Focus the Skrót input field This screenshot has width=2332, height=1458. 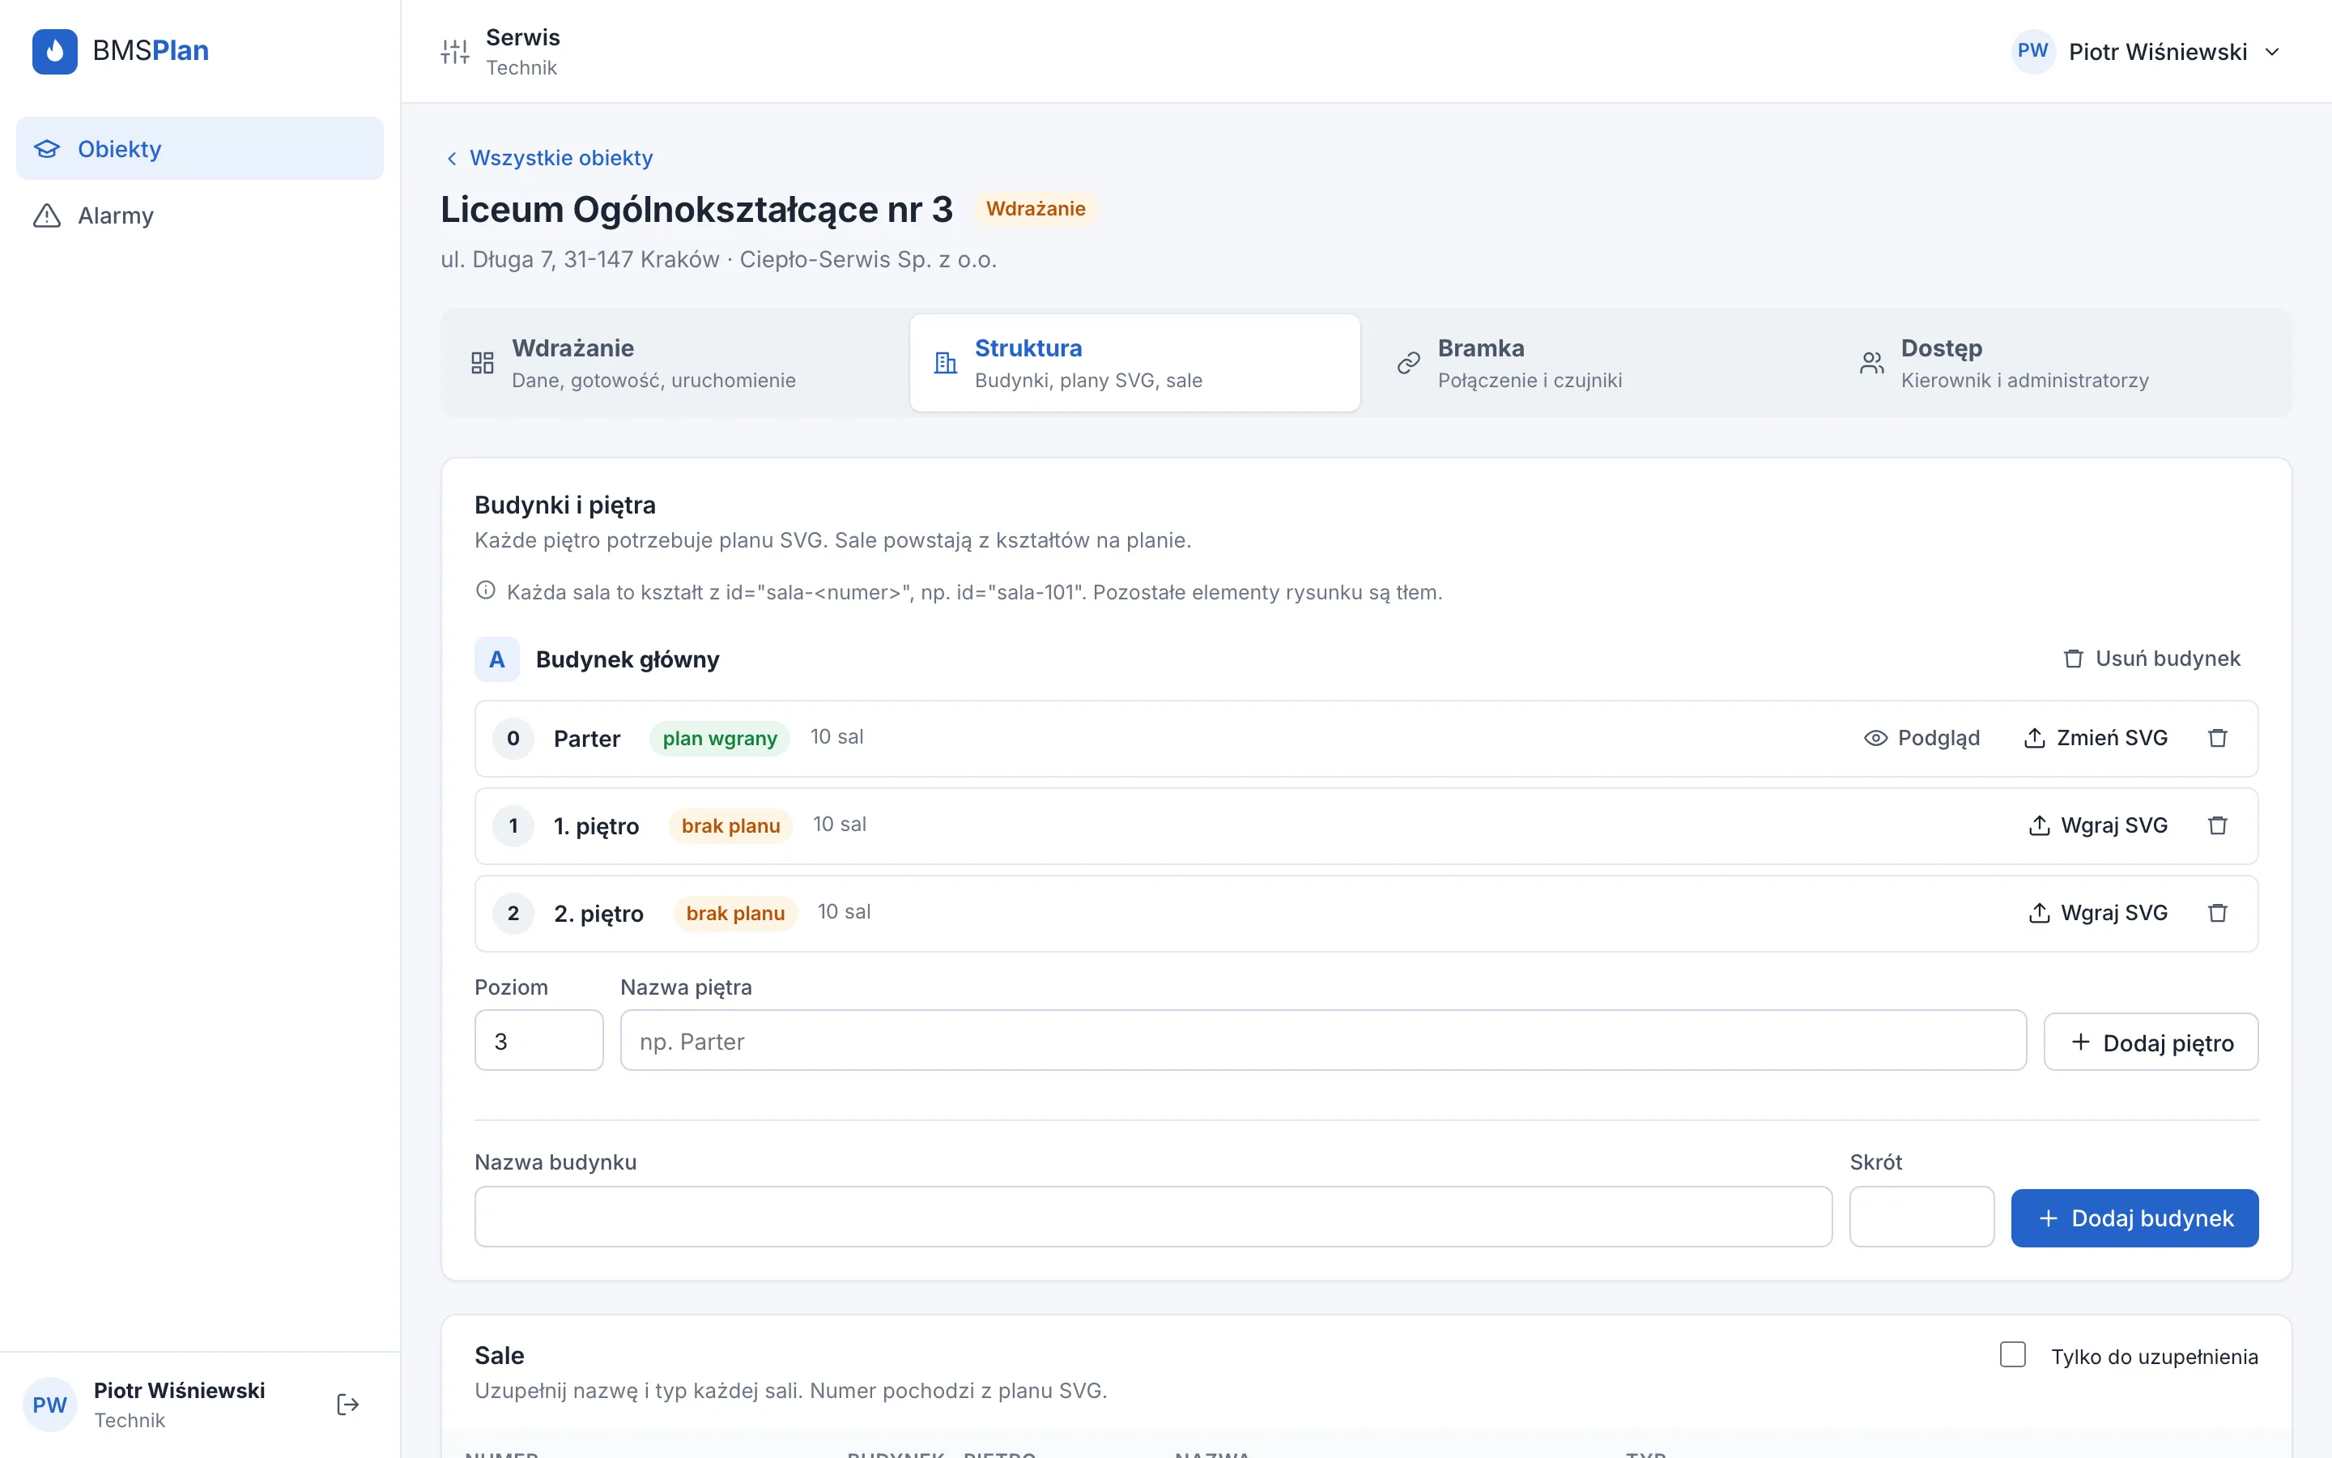pyautogui.click(x=1921, y=1216)
